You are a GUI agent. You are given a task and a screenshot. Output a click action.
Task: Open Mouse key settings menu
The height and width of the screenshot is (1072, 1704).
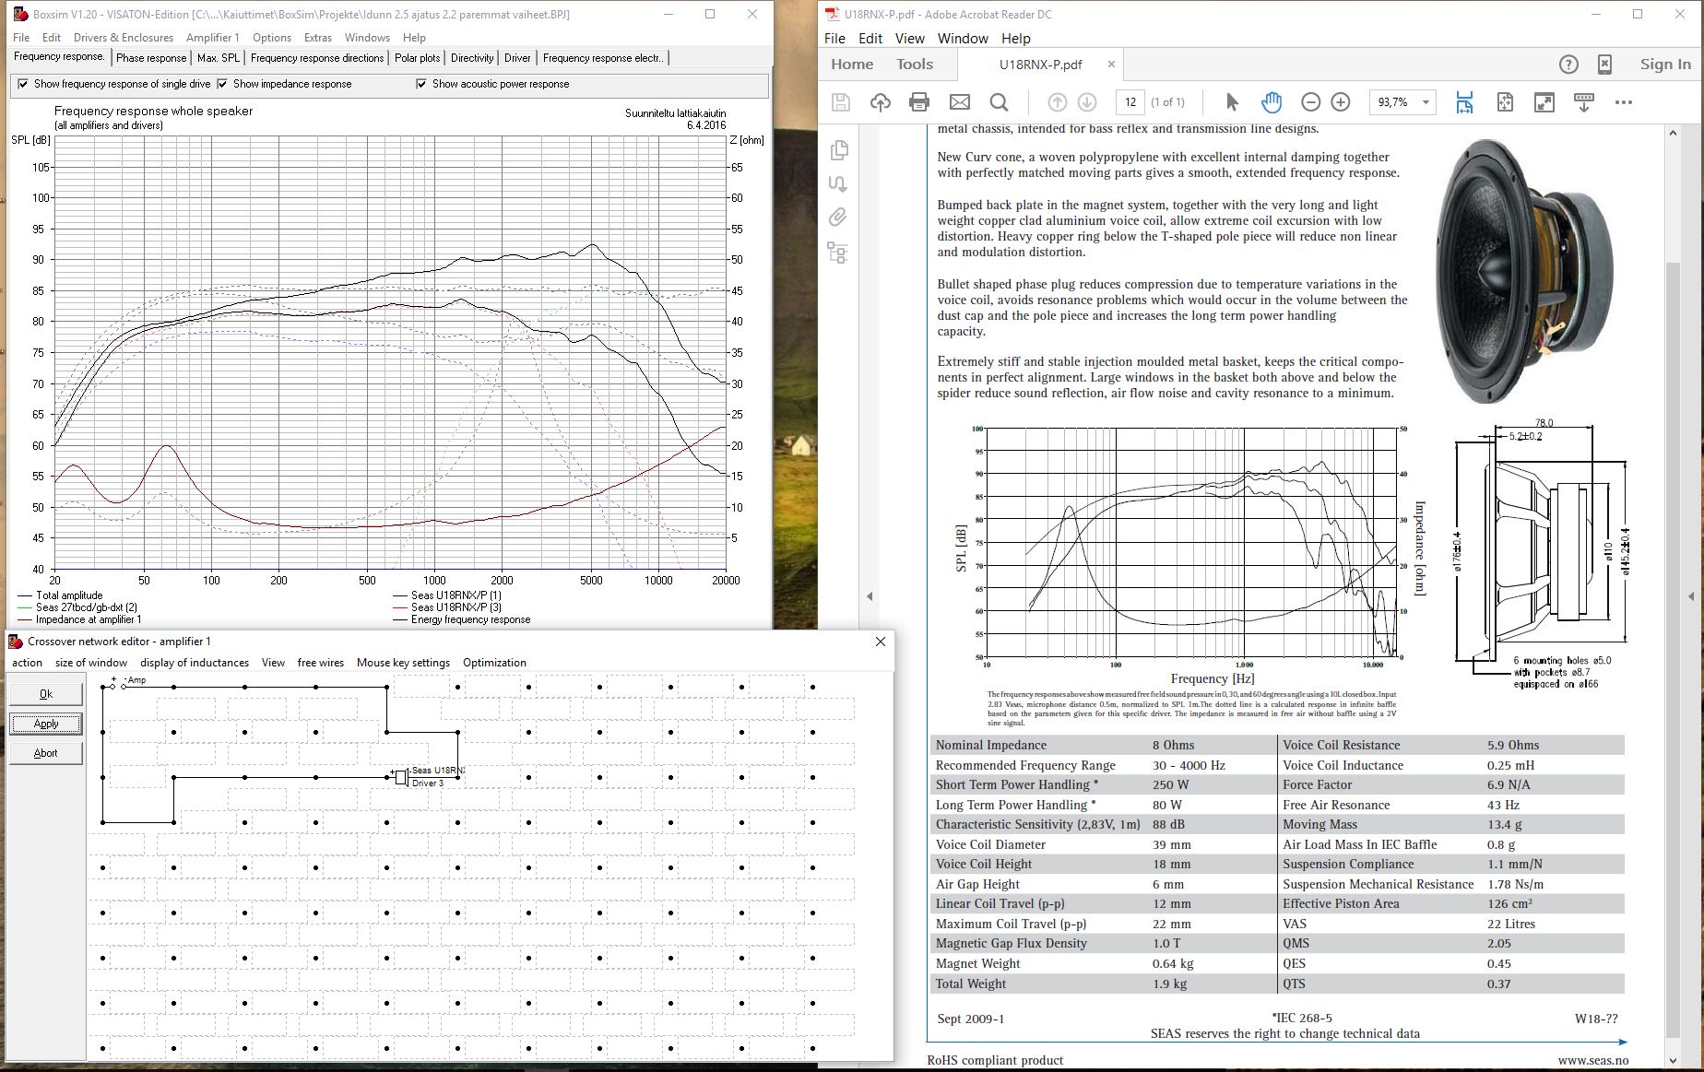pyautogui.click(x=403, y=663)
